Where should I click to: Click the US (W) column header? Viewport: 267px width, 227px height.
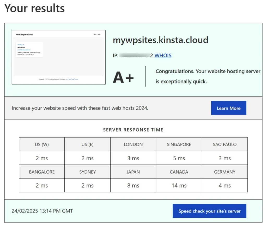tap(41, 144)
